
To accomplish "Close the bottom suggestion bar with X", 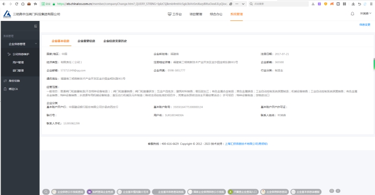I will click(338, 191).
